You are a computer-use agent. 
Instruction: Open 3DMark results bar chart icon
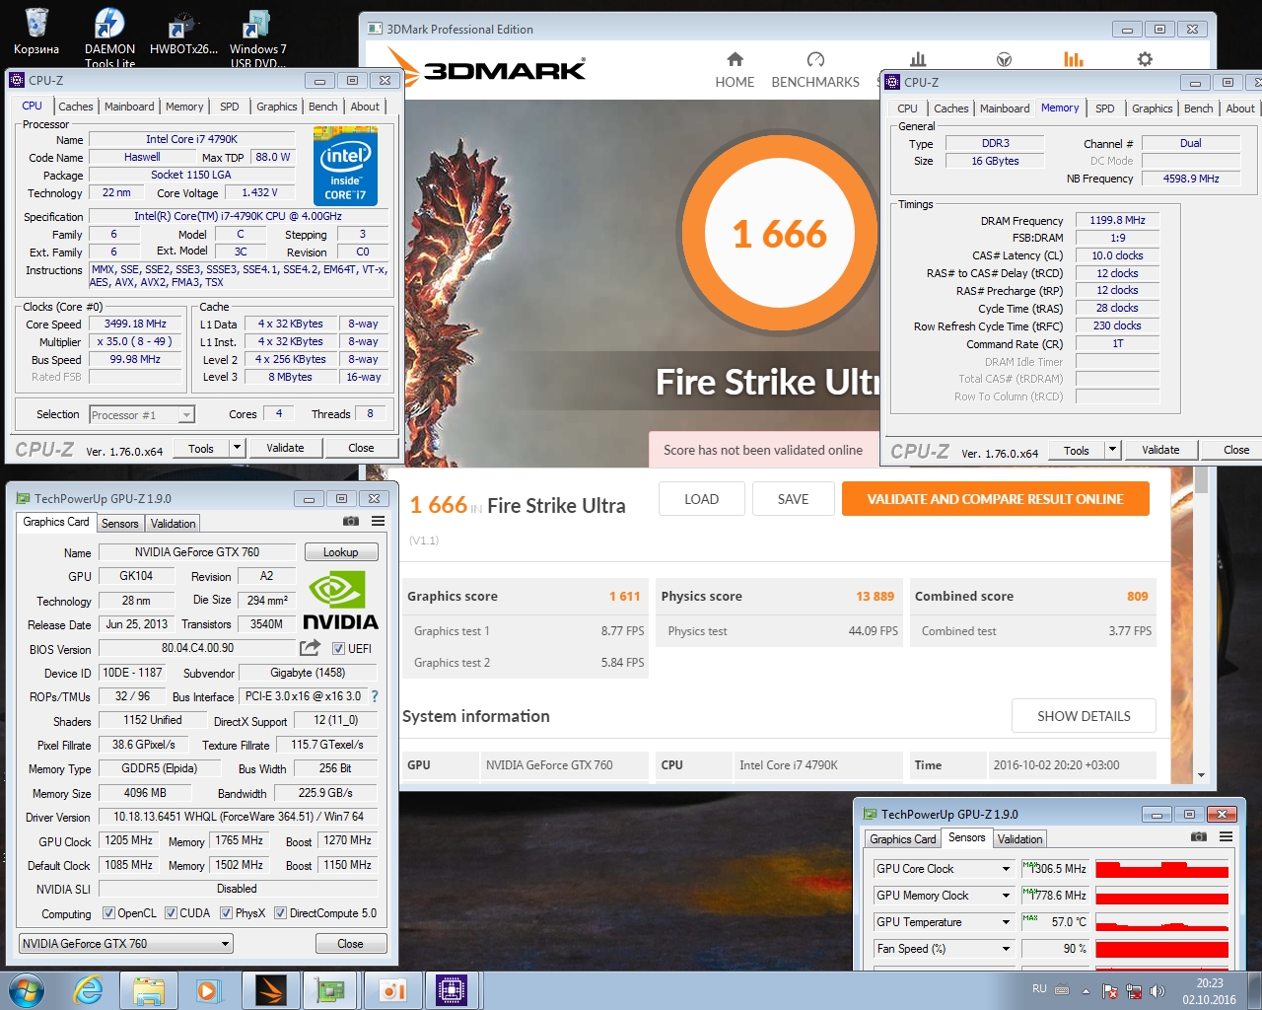pos(918,59)
